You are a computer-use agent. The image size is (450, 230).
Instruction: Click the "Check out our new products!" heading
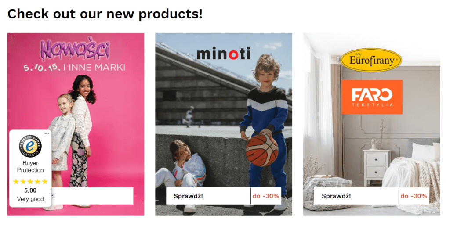105,14
